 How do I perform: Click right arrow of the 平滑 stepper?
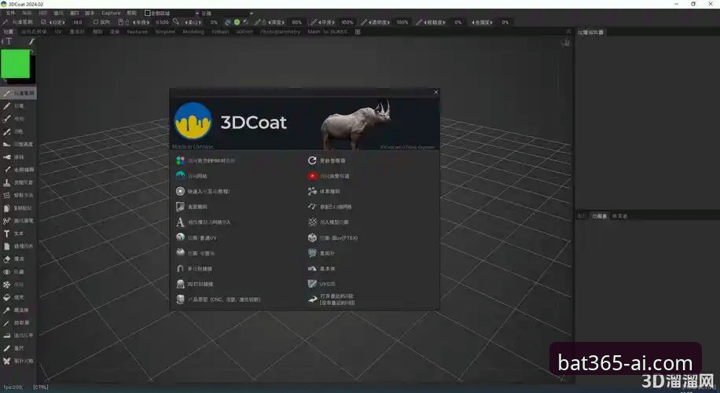335,22
